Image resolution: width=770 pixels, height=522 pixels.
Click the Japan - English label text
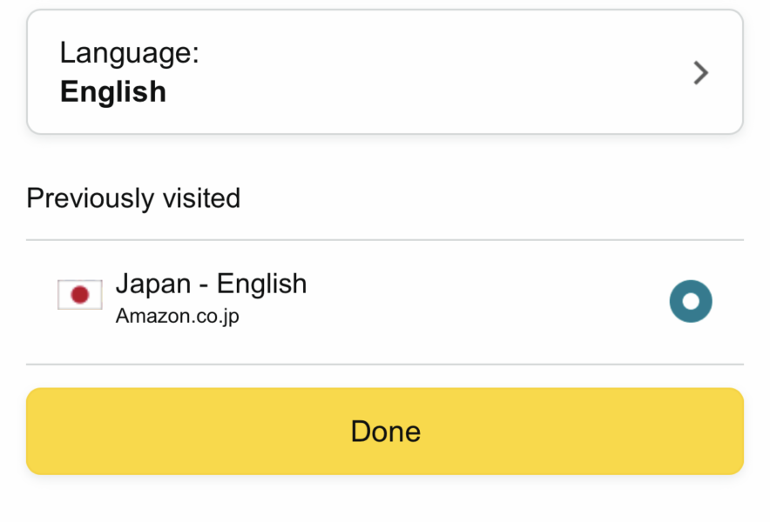(211, 284)
